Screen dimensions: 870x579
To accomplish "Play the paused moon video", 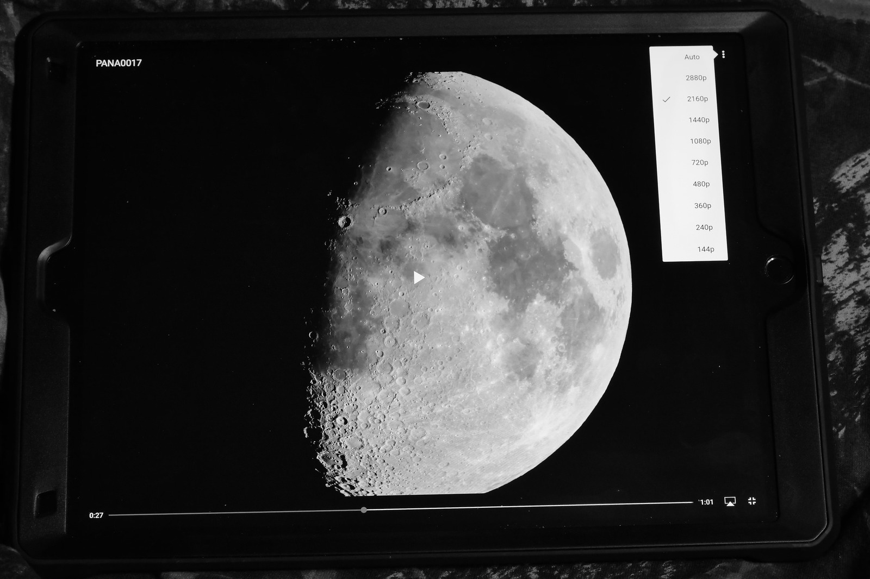I will 419,278.
